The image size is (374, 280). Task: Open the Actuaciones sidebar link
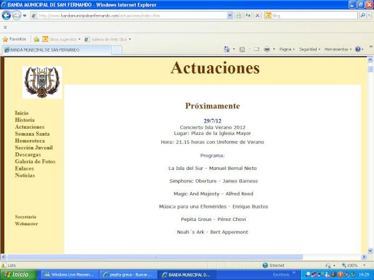tap(30, 127)
